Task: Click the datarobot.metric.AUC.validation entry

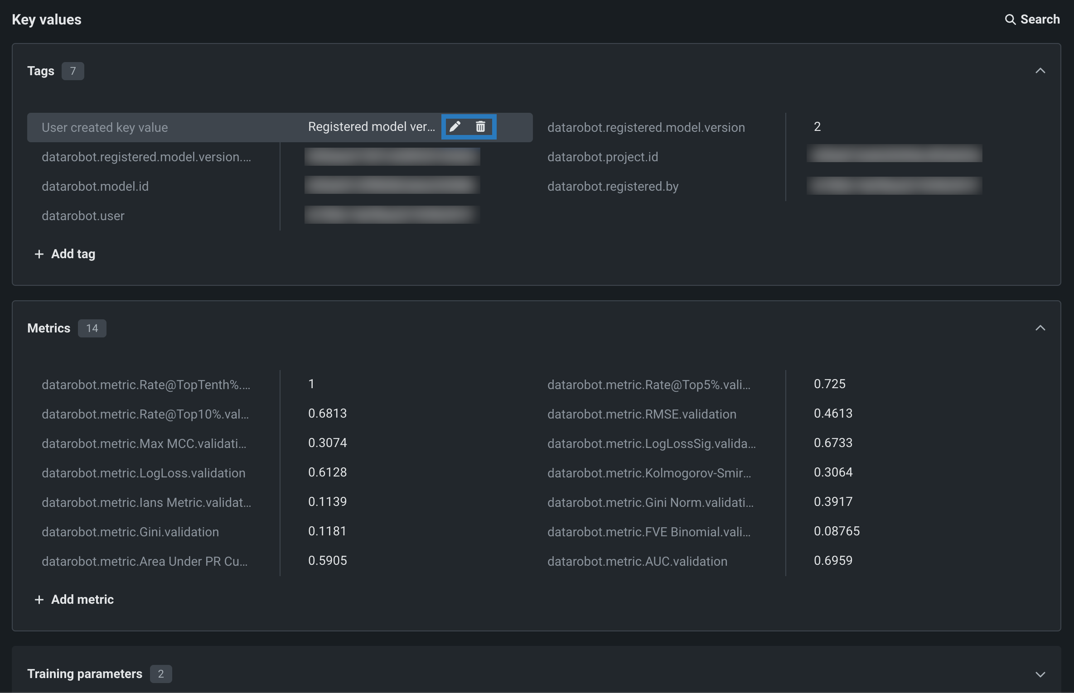Action: pos(637,562)
